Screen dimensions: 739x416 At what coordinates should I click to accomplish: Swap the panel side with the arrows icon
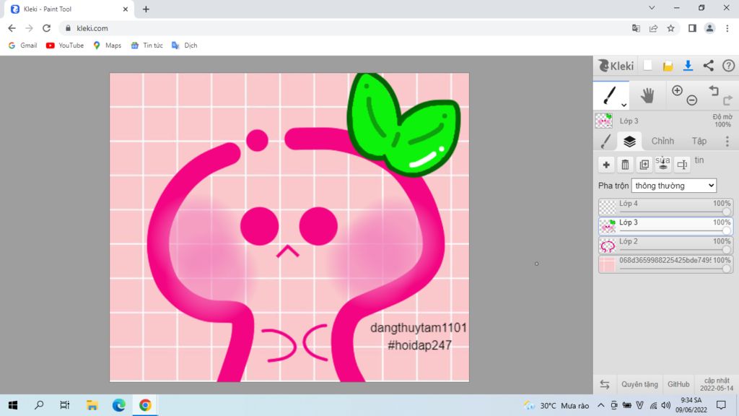[x=605, y=384]
